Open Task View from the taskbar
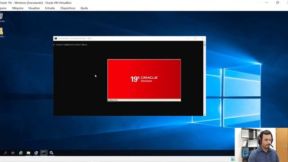Viewport: 288px width, 162px height. click(13, 153)
